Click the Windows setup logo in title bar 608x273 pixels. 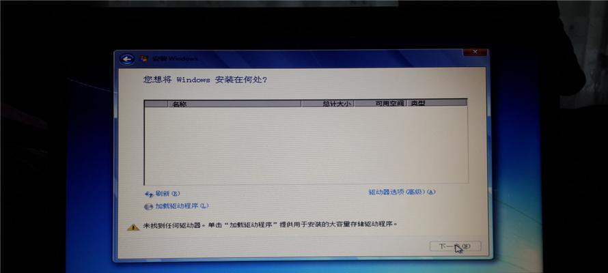(x=144, y=59)
